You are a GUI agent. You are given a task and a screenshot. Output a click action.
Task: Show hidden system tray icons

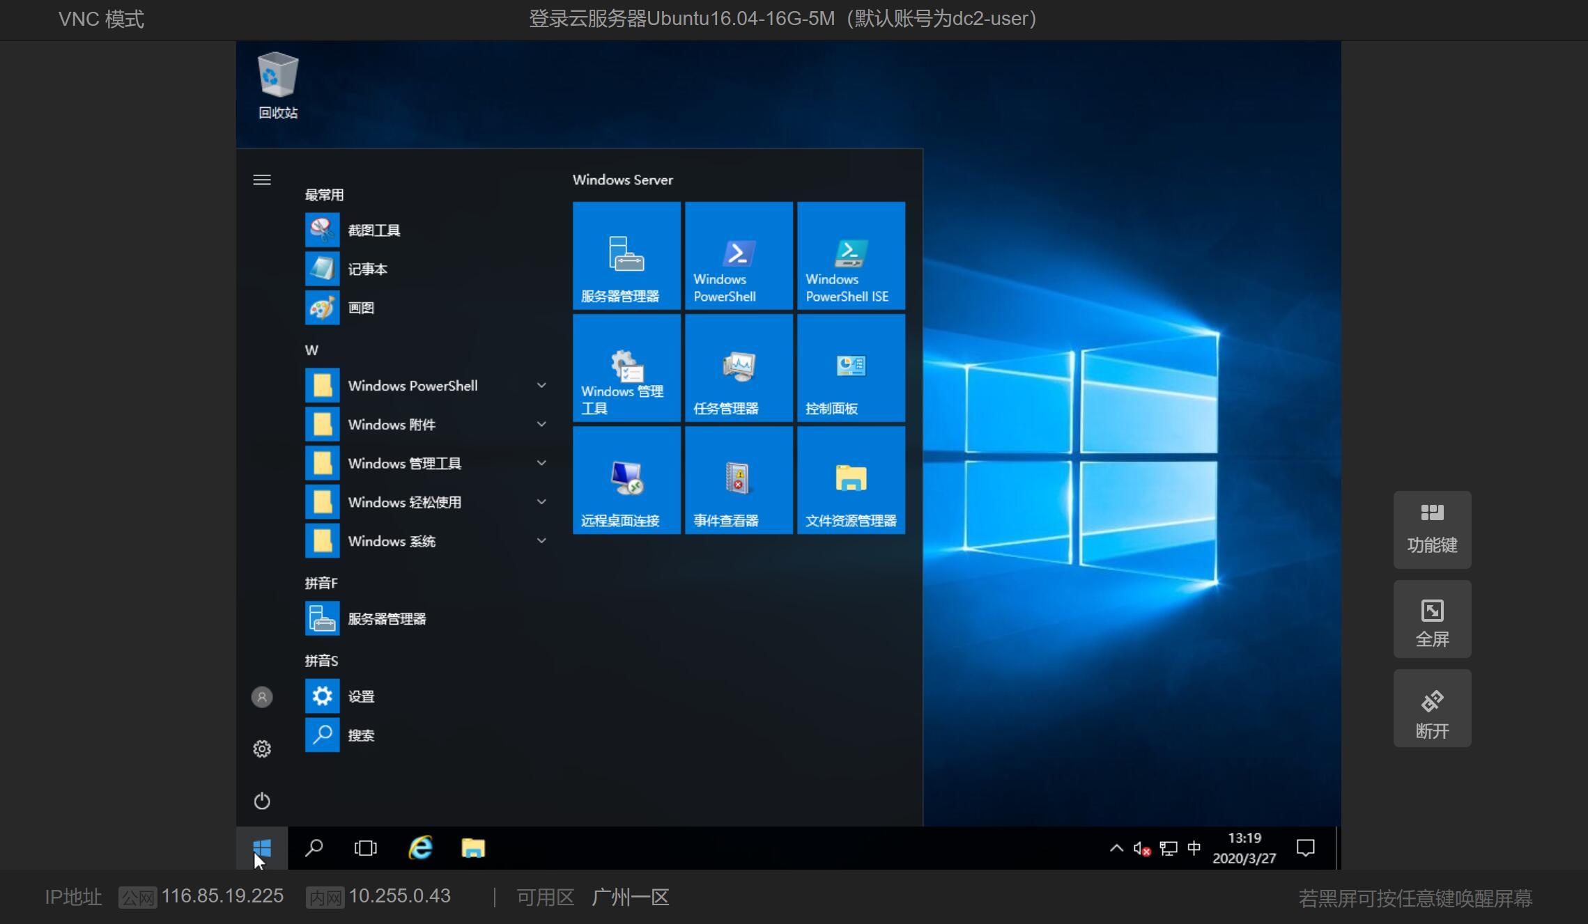[1116, 848]
